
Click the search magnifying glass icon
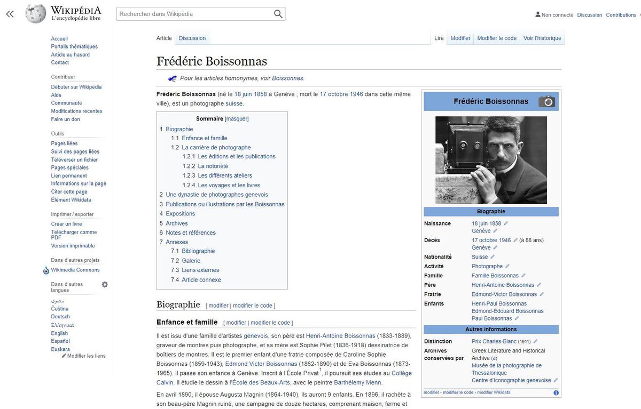click(x=277, y=13)
